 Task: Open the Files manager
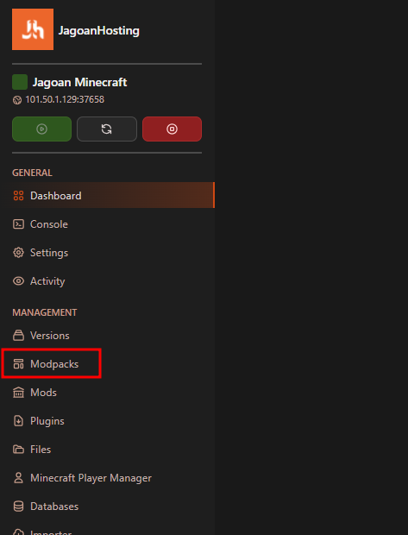click(x=41, y=450)
